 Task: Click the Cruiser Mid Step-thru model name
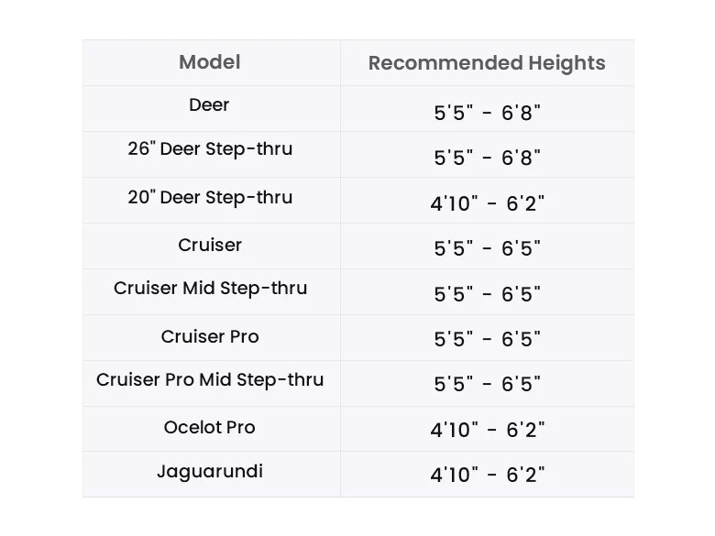[x=210, y=289]
